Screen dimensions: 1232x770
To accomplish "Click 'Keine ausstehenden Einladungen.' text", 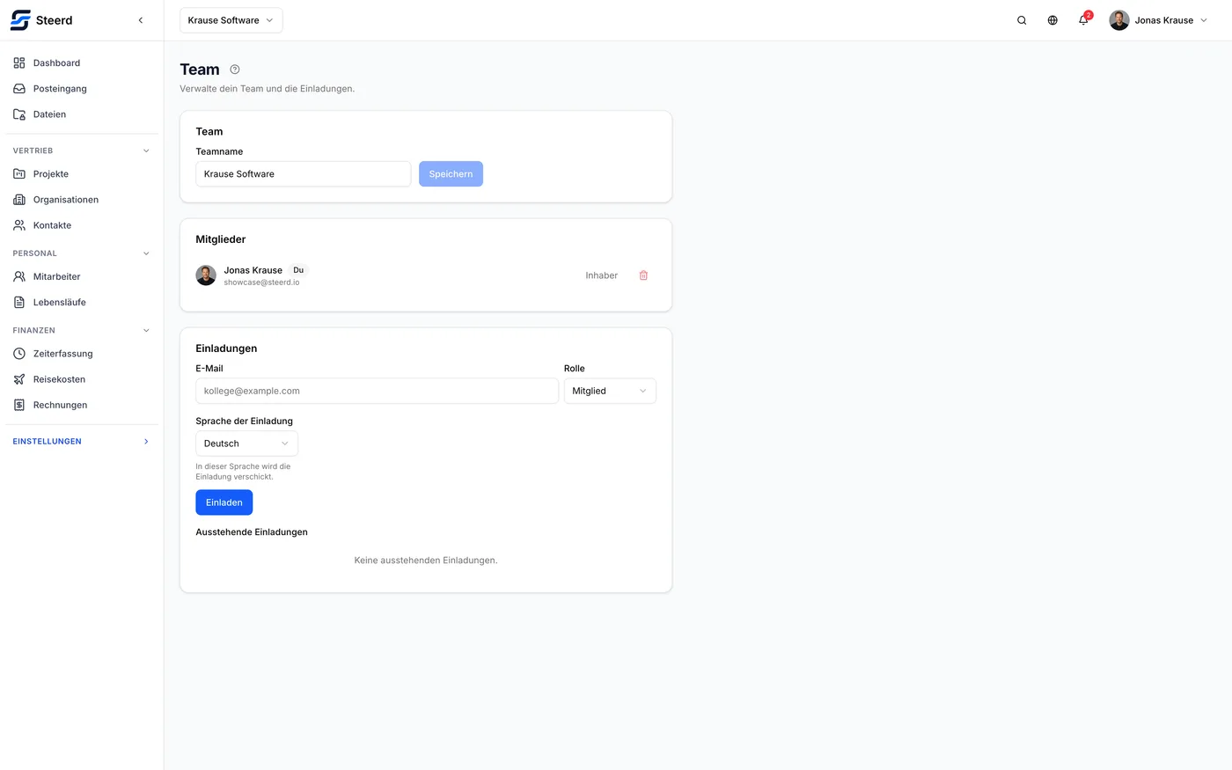I will click(x=426, y=561).
